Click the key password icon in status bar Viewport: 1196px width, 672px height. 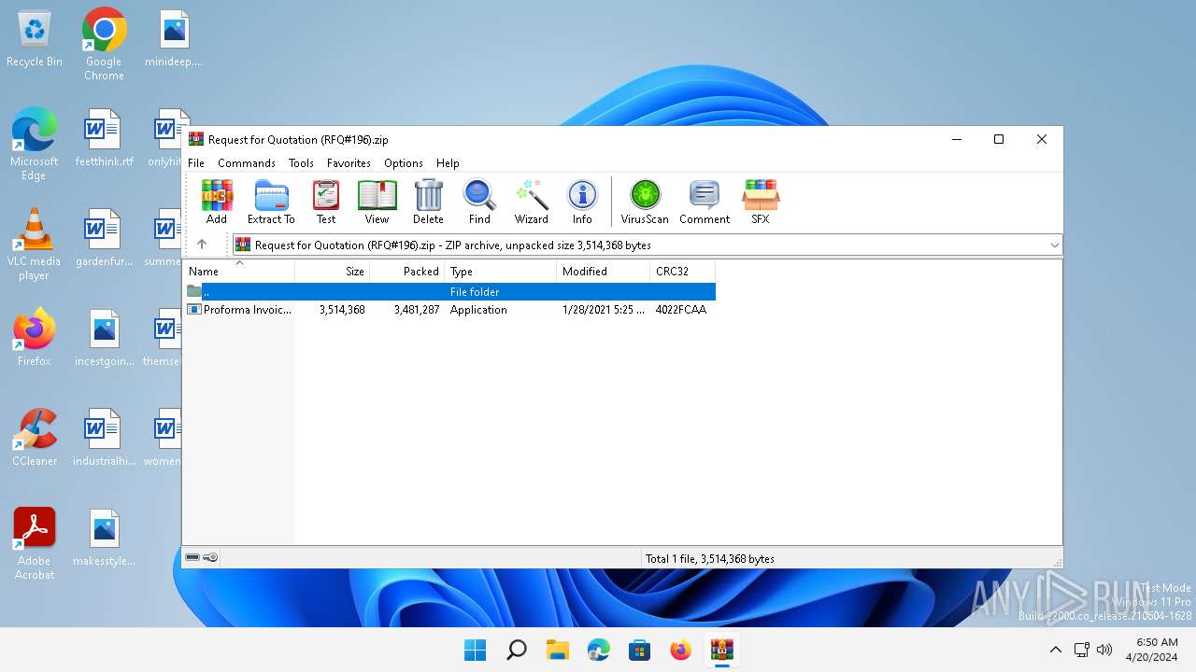(x=210, y=558)
